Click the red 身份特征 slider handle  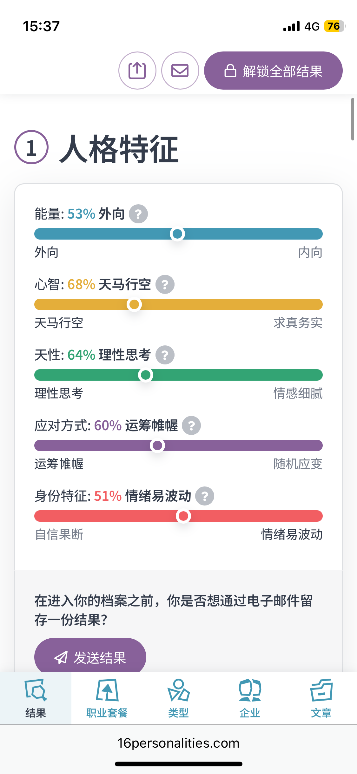[183, 516]
